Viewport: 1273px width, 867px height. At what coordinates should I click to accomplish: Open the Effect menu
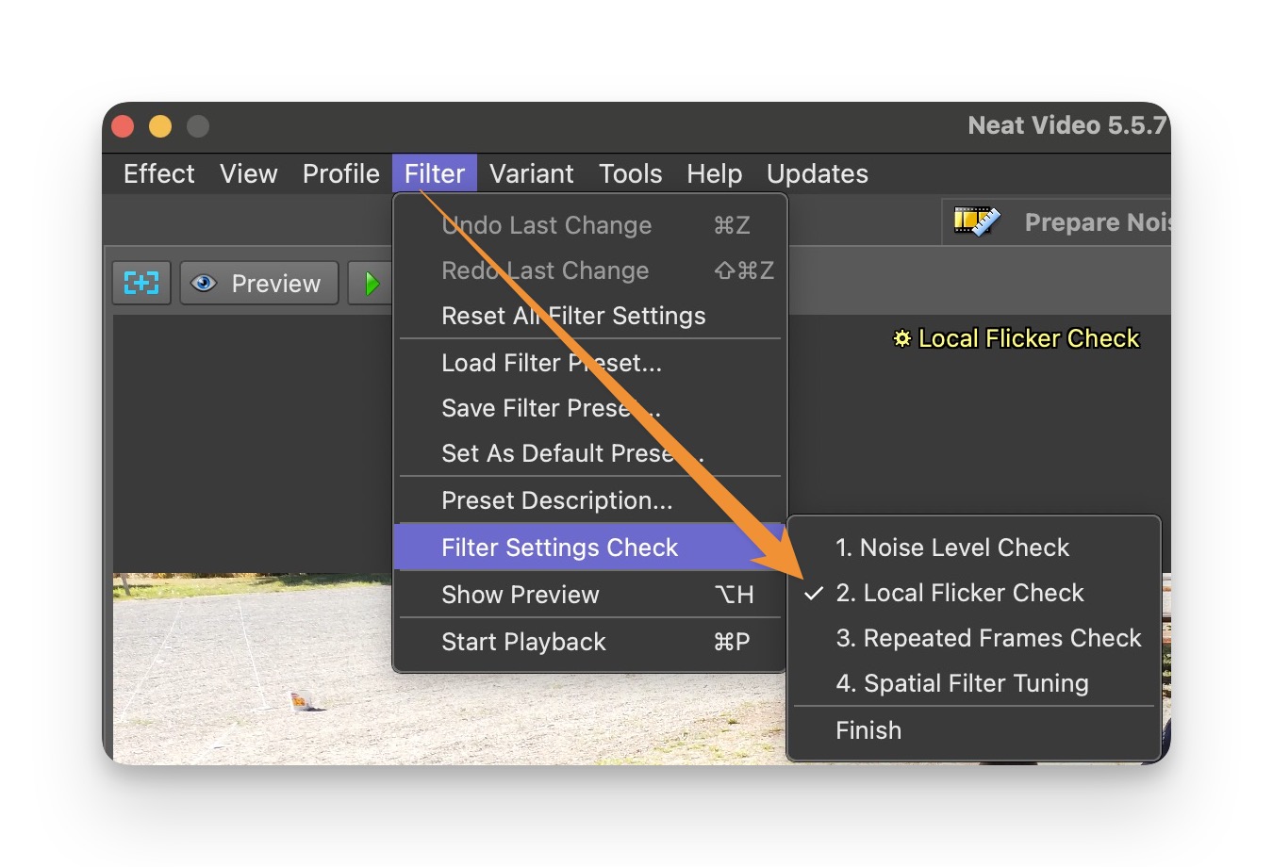click(158, 173)
